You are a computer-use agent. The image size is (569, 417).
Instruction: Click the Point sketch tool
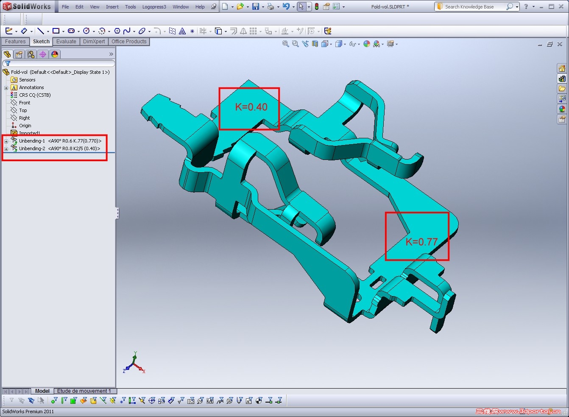click(x=192, y=31)
